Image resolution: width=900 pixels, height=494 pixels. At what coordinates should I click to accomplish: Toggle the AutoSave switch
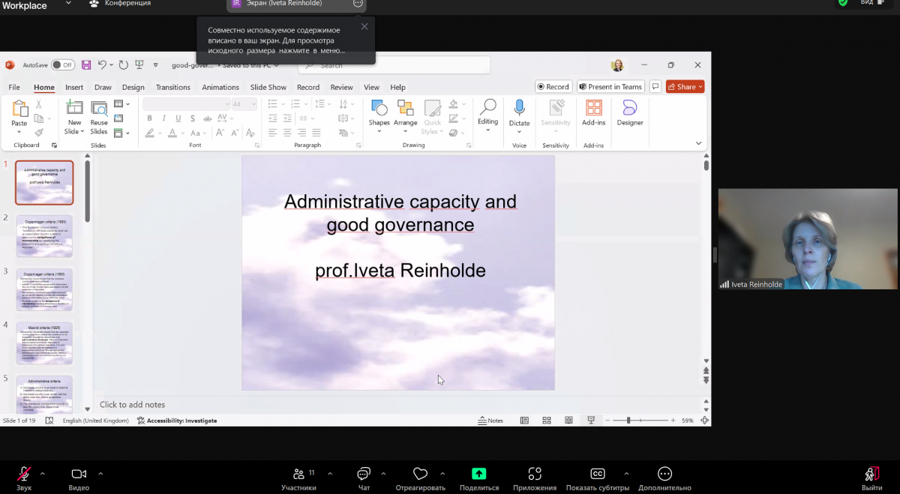[63, 65]
